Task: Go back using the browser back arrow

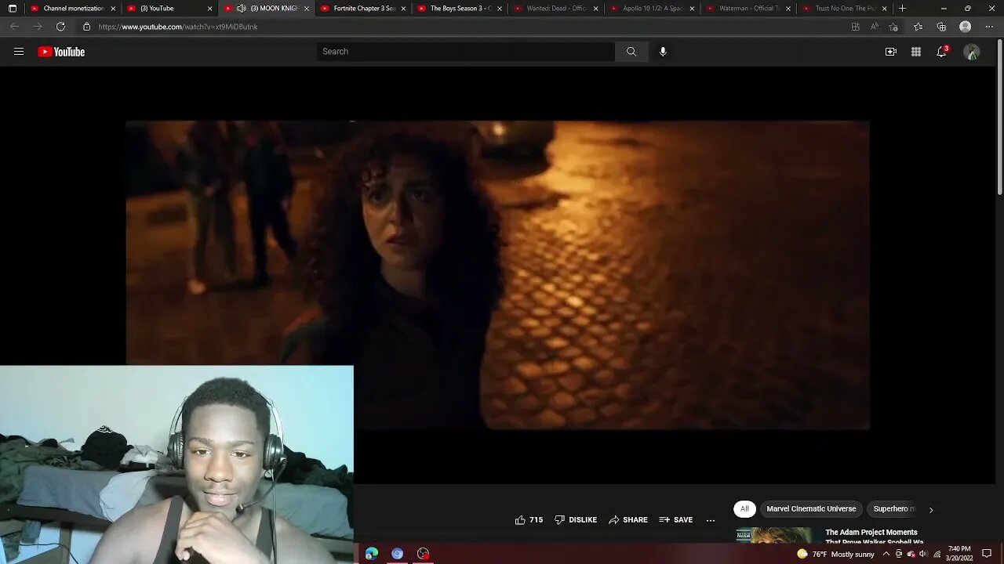Action: (14, 27)
